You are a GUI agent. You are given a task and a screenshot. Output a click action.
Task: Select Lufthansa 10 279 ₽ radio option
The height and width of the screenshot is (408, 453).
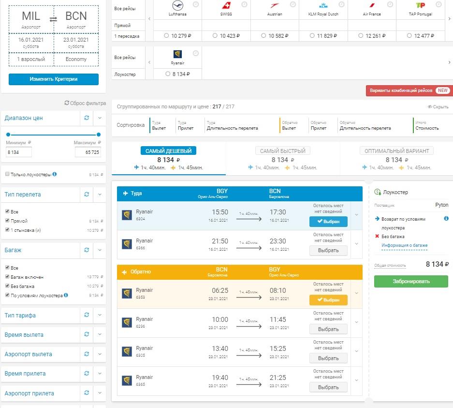[x=166, y=35]
